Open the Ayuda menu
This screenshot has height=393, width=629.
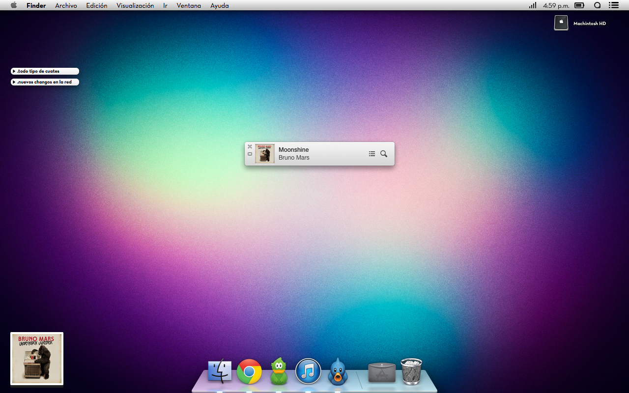(x=220, y=5)
